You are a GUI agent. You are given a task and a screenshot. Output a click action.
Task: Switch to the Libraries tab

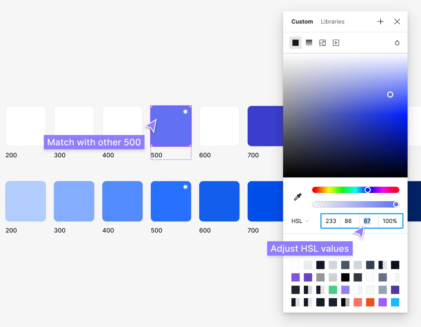333,22
